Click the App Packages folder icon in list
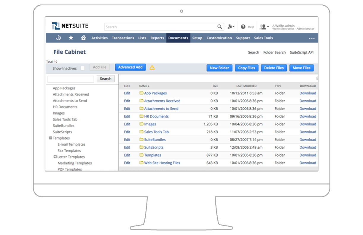 (x=141, y=93)
